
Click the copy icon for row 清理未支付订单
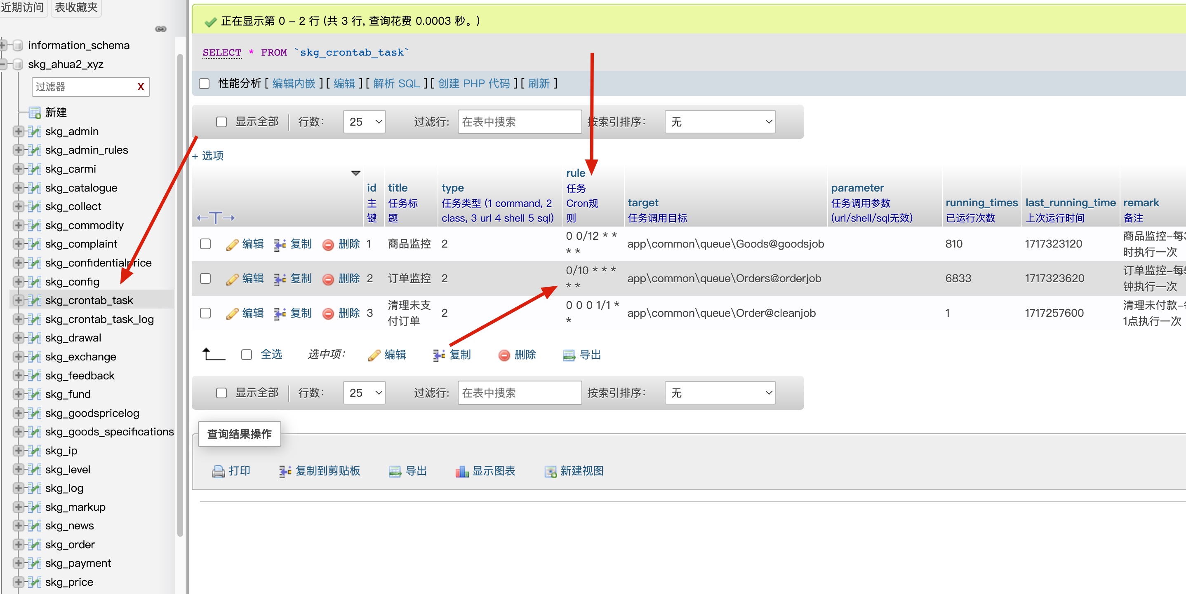pyautogui.click(x=280, y=313)
